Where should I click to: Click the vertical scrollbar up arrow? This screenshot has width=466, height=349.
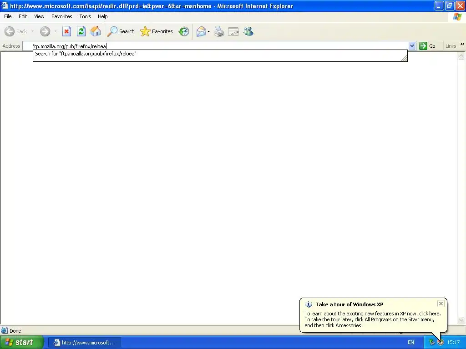pyautogui.click(x=461, y=56)
